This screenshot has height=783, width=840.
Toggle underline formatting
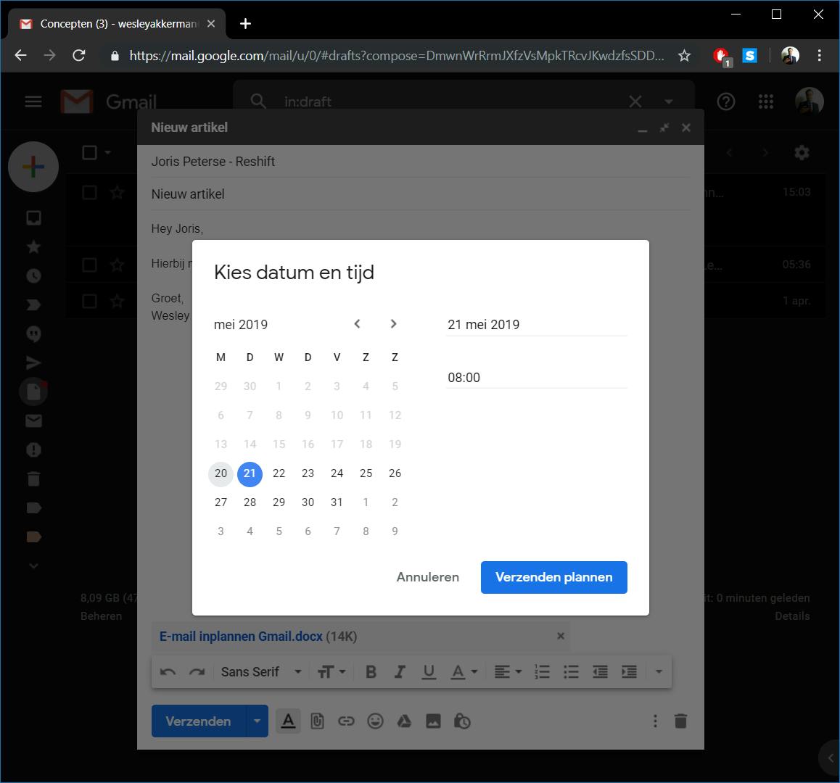429,671
